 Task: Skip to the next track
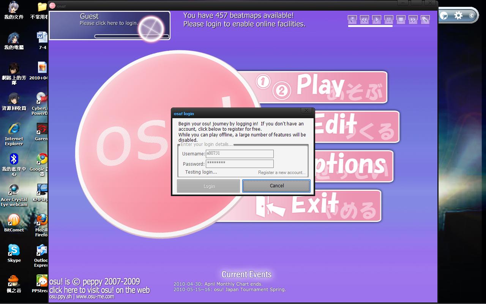pos(413,19)
